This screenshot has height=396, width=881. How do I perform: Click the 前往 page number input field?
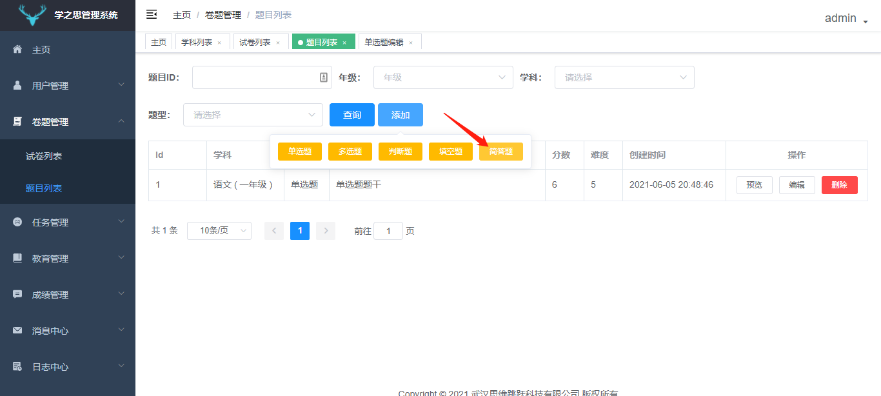[x=388, y=230]
